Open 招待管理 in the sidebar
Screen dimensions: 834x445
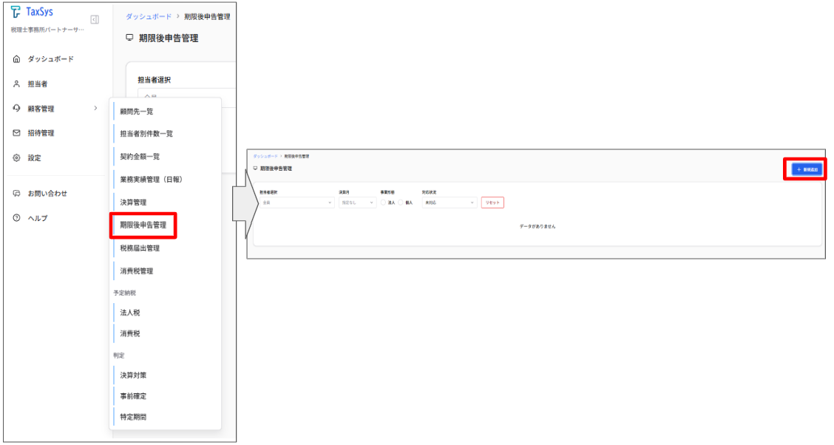tap(41, 133)
